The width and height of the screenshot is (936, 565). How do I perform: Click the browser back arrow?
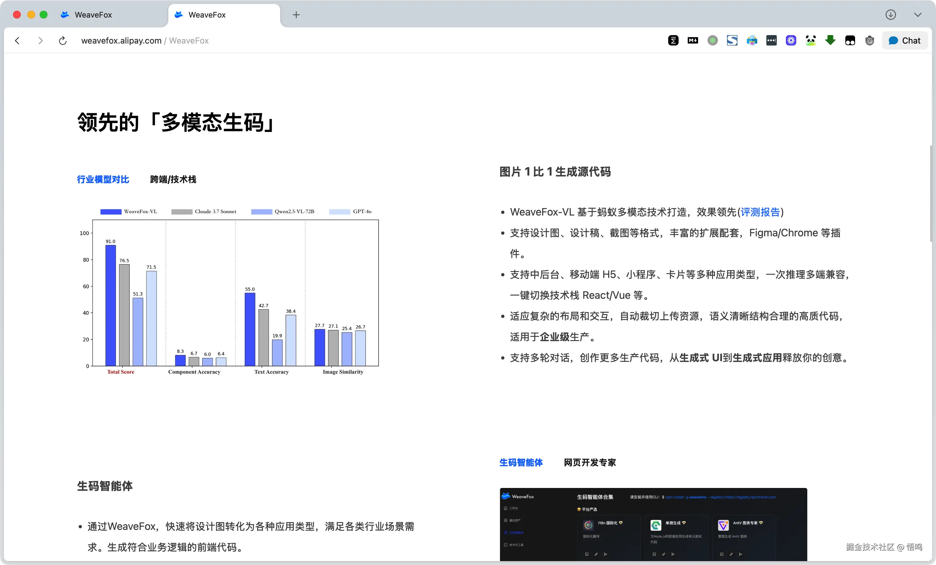(17, 40)
